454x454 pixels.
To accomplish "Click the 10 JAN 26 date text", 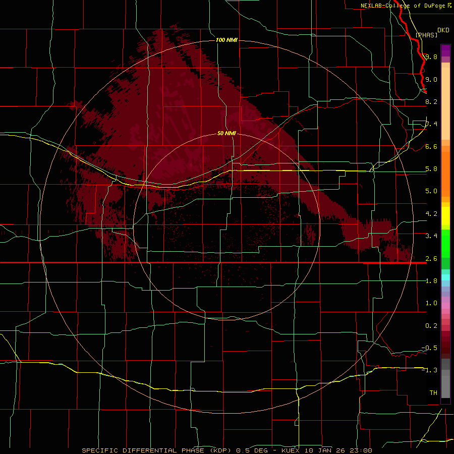I will (x=325, y=450).
